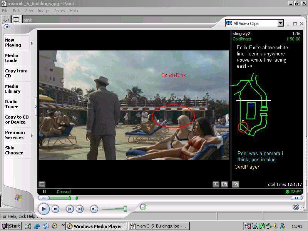Launch Media Player quick launch icon
The height and width of the screenshot is (231, 308).
coord(54,226)
